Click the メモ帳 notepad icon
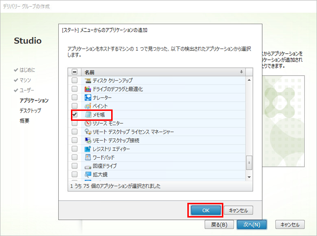 [88, 115]
